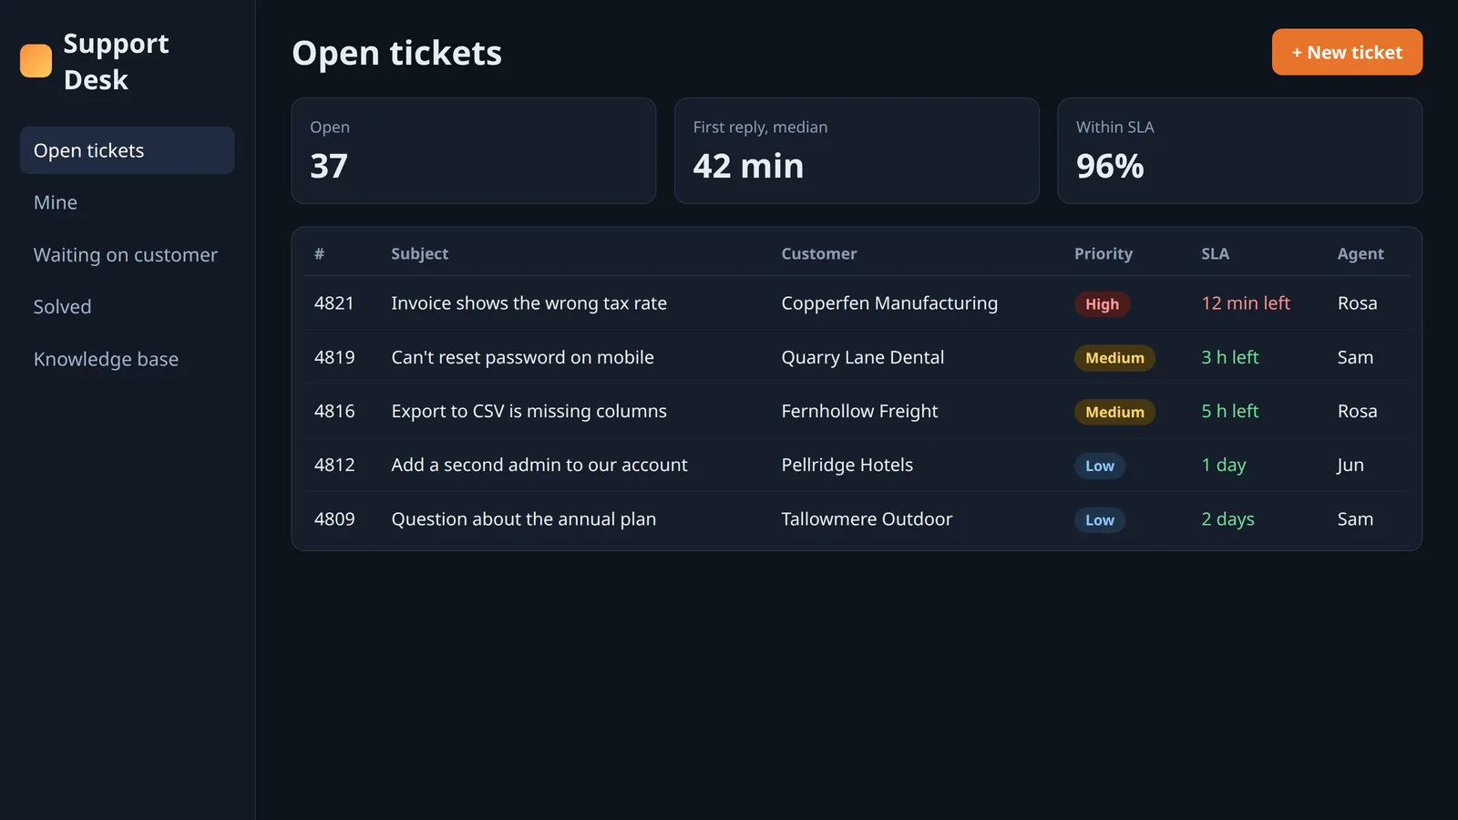Open the Open tickets sidebar item
Screen dimensions: 1458x820
(x=127, y=150)
